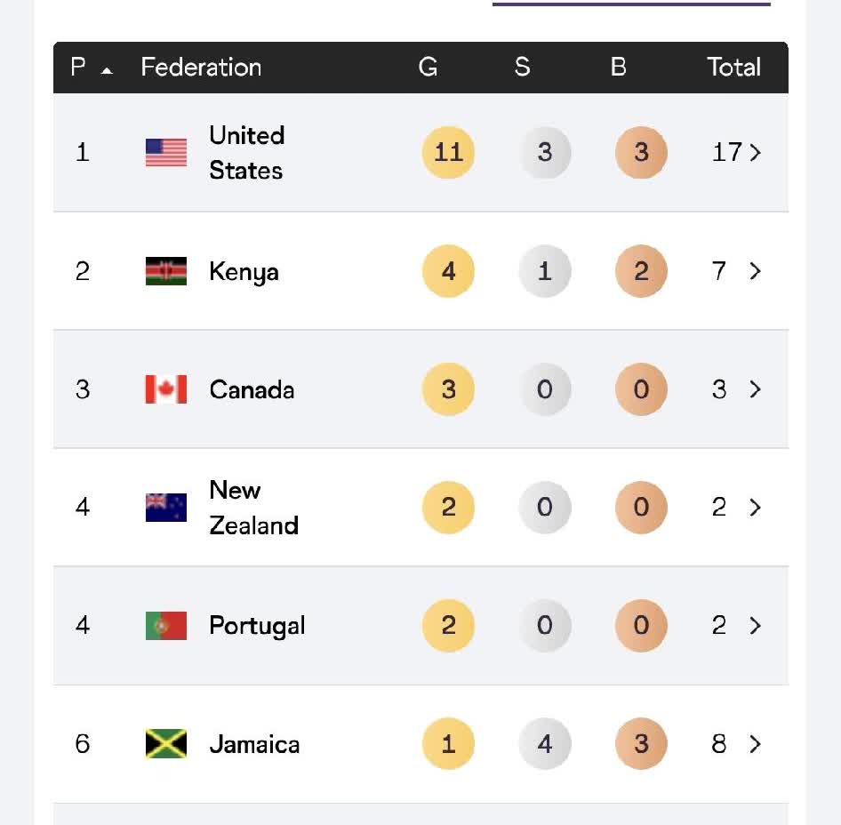The width and height of the screenshot is (841, 825).
Task: Open New Zealand row chevron
Action: (756, 508)
